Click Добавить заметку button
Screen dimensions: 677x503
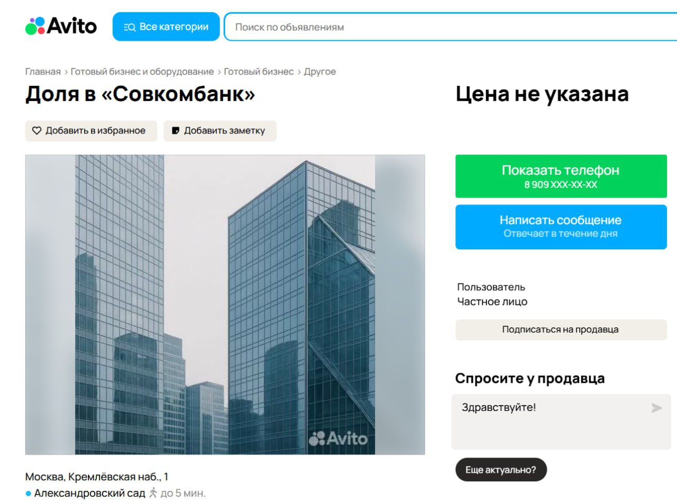[x=220, y=131]
